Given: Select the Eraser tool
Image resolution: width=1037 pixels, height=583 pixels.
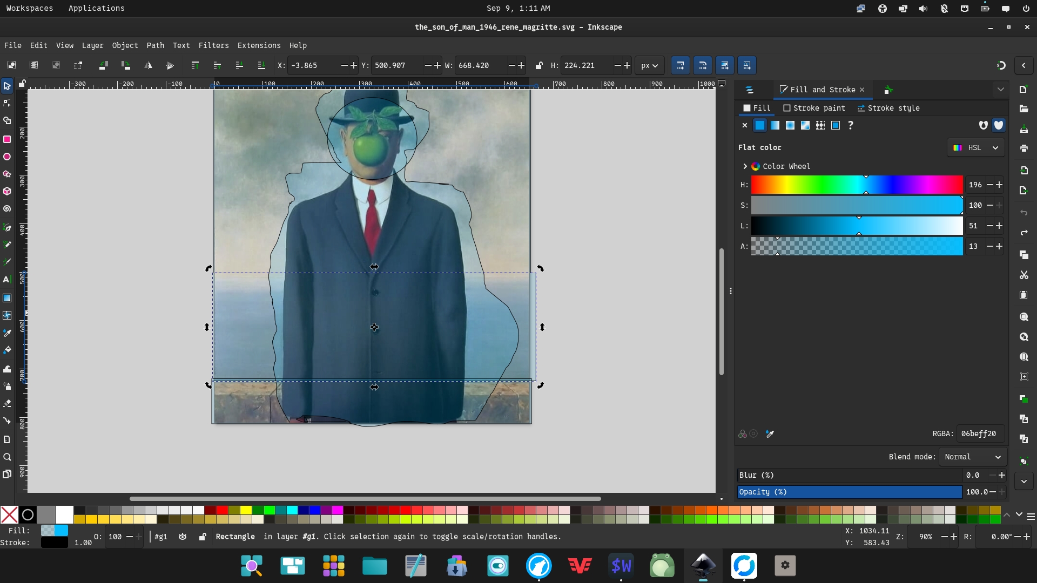Looking at the screenshot, I should point(7,403).
